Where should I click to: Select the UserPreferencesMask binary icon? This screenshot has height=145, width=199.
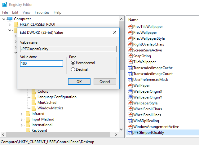[x=130, y=79]
